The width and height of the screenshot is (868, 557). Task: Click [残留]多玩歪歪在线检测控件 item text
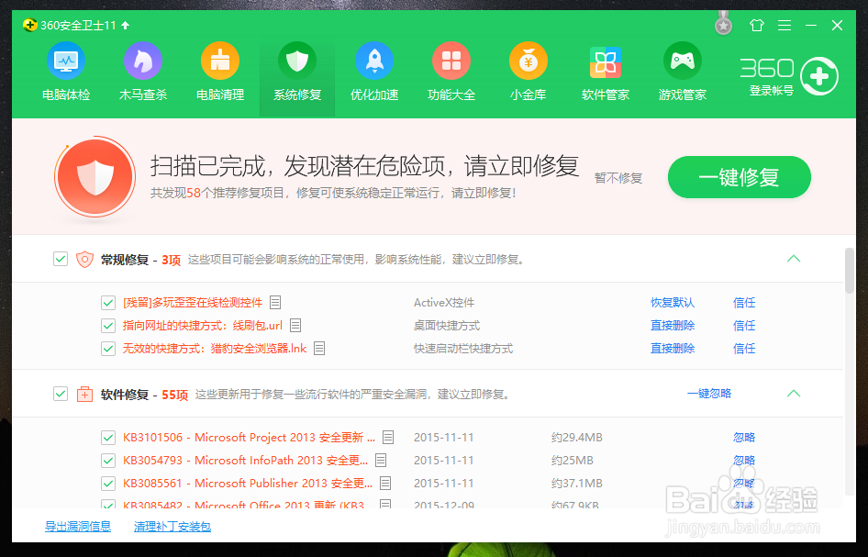point(193,303)
